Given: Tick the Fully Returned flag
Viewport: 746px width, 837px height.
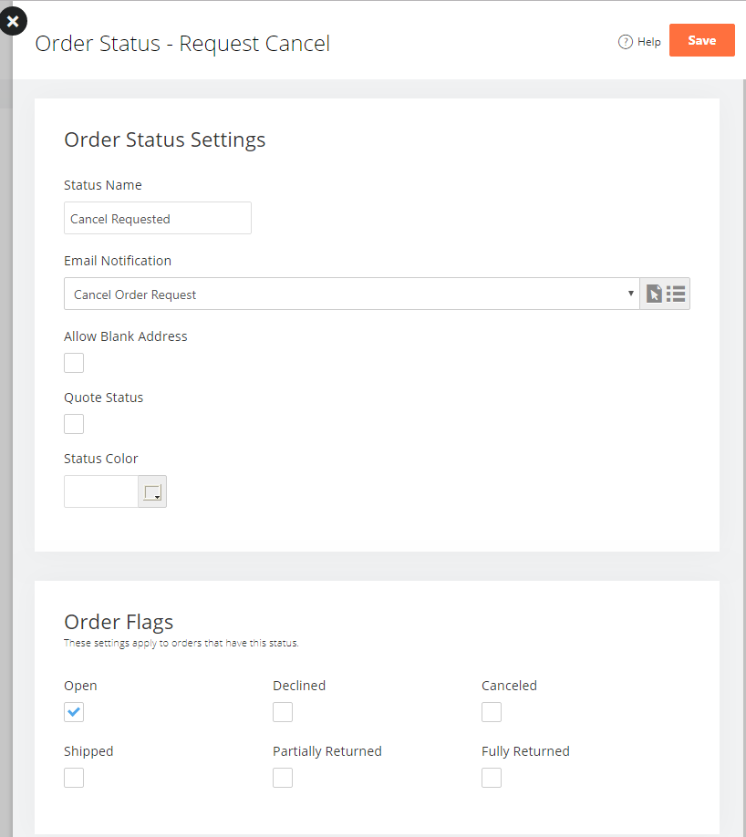Looking at the screenshot, I should (492, 778).
